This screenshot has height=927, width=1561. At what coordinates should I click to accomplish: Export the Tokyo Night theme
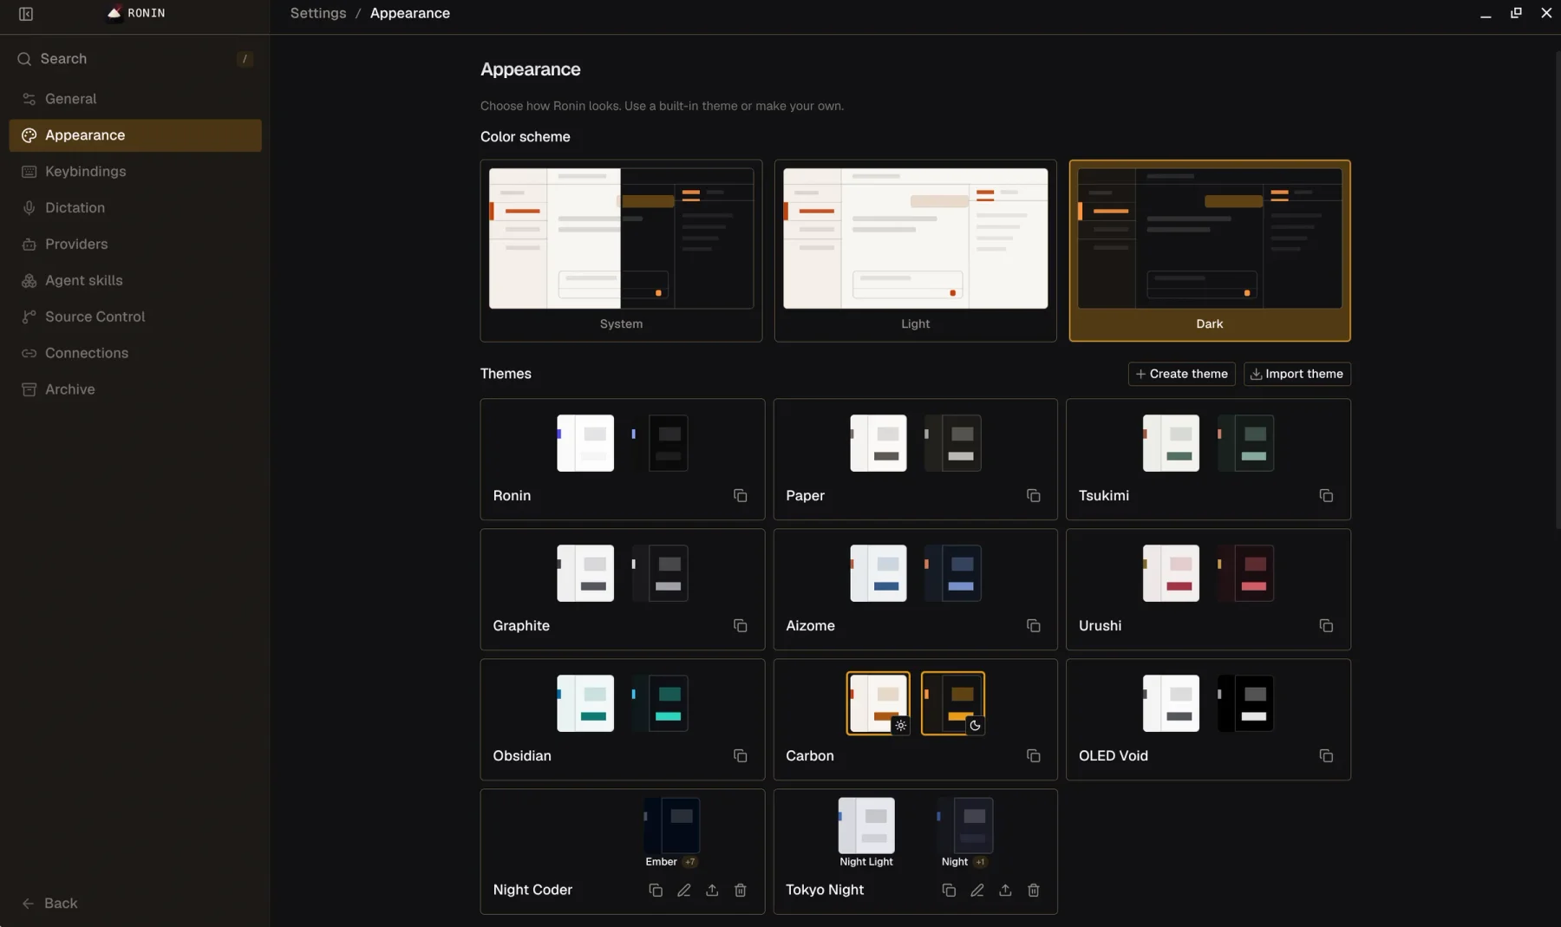pos(1005,890)
